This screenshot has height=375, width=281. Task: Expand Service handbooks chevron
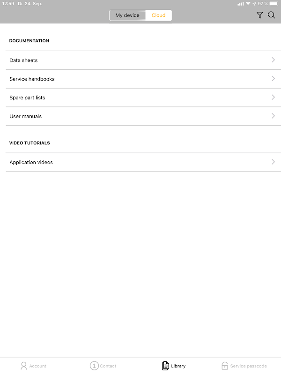point(273,79)
